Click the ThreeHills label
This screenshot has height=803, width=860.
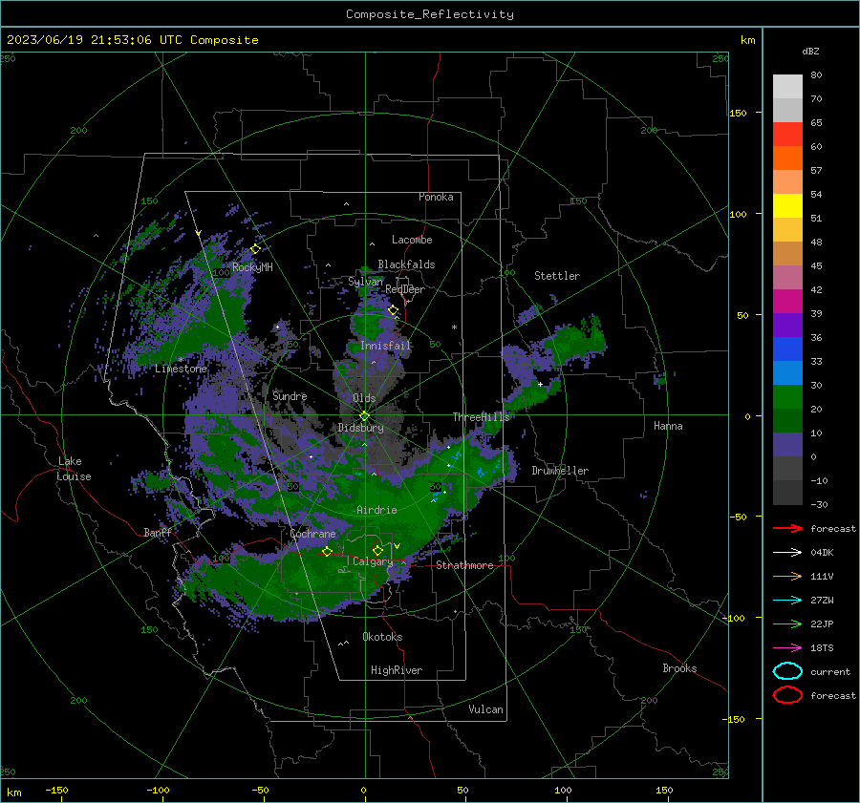[481, 417]
